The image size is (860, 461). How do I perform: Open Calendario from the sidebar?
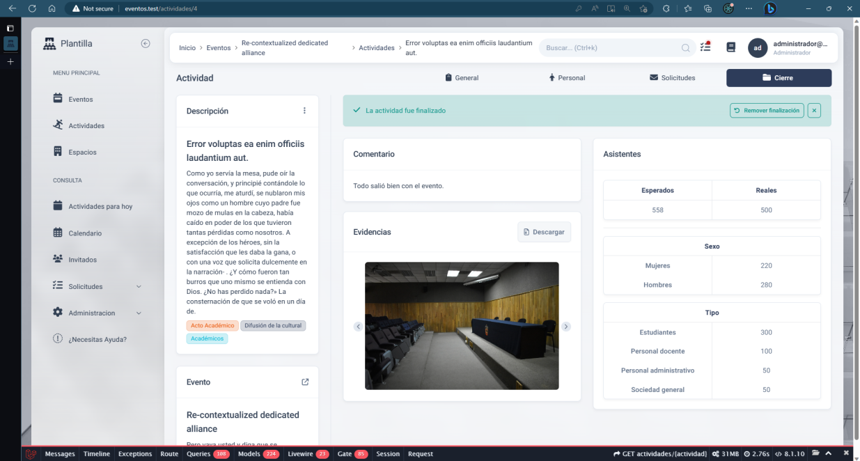(85, 233)
